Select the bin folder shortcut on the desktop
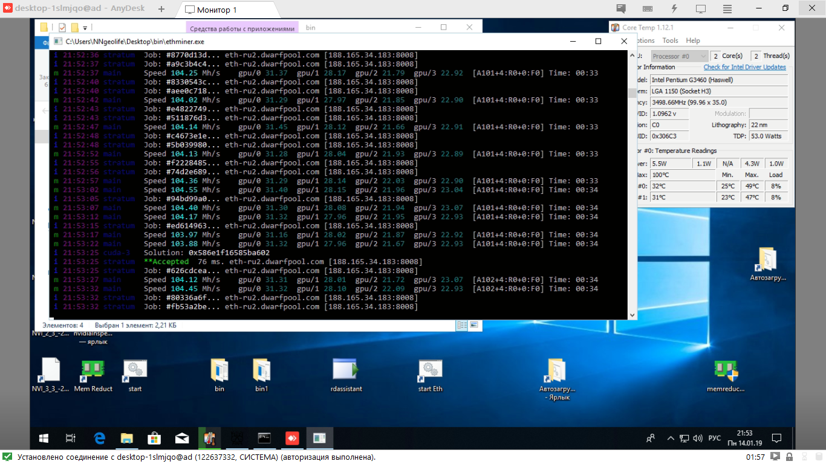Image resolution: width=826 pixels, height=464 pixels. pyautogui.click(x=220, y=375)
